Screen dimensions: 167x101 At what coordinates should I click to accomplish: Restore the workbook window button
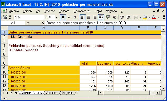(158, 11)
